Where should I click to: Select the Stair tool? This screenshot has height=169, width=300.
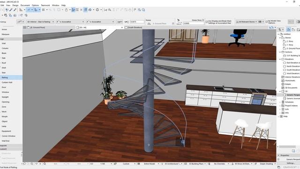click(4, 73)
